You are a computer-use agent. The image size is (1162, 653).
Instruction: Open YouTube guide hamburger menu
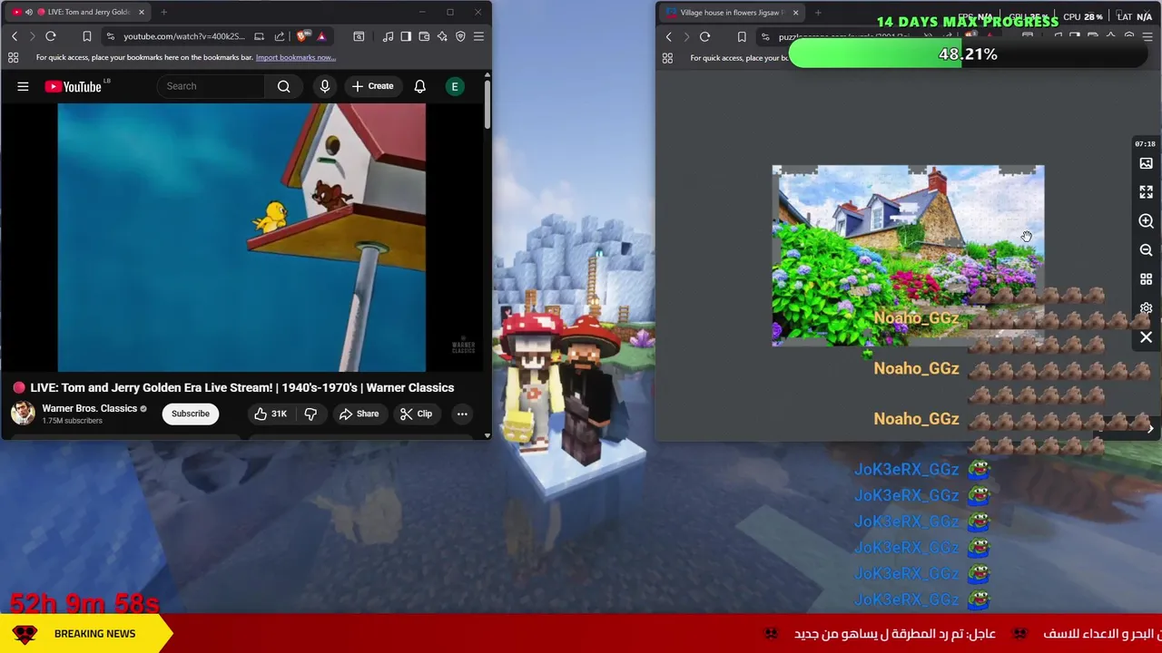tap(23, 86)
